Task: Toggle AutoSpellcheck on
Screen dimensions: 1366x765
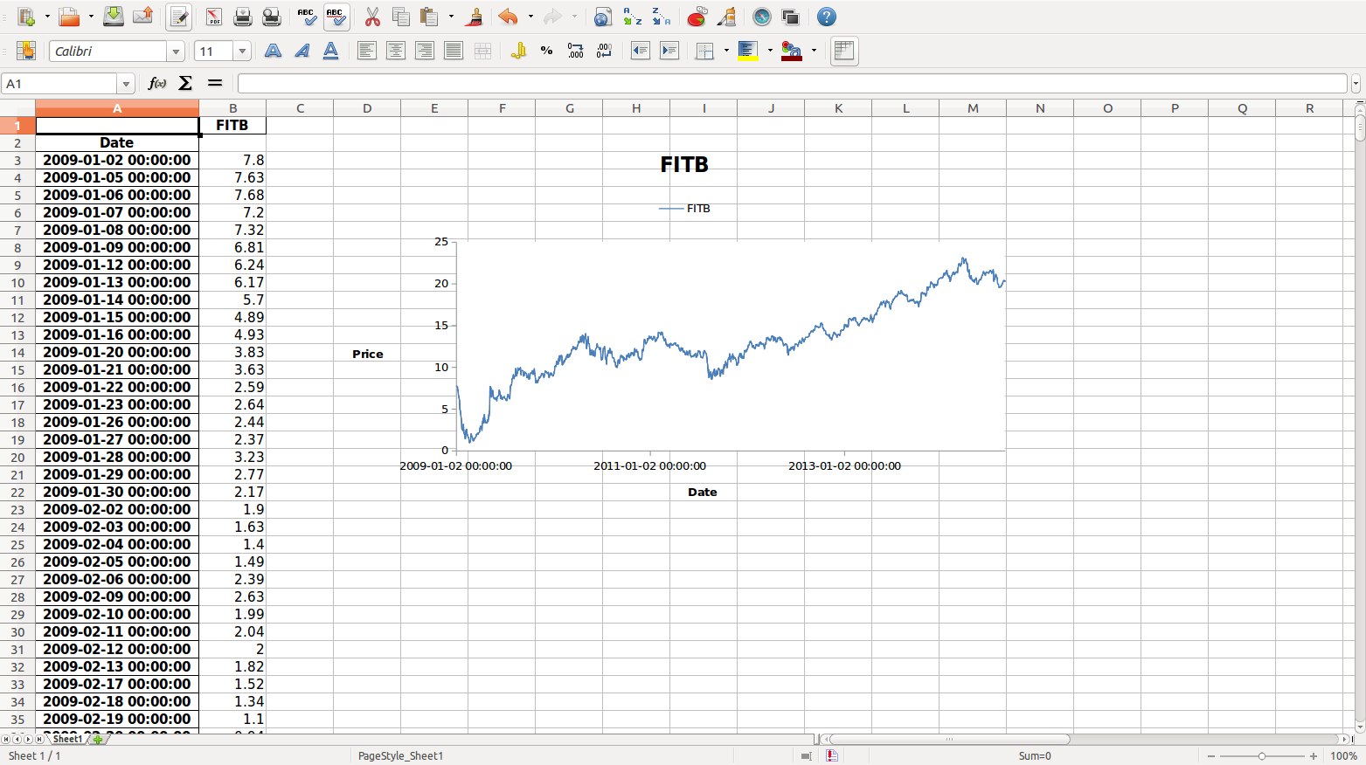Action: point(336,17)
